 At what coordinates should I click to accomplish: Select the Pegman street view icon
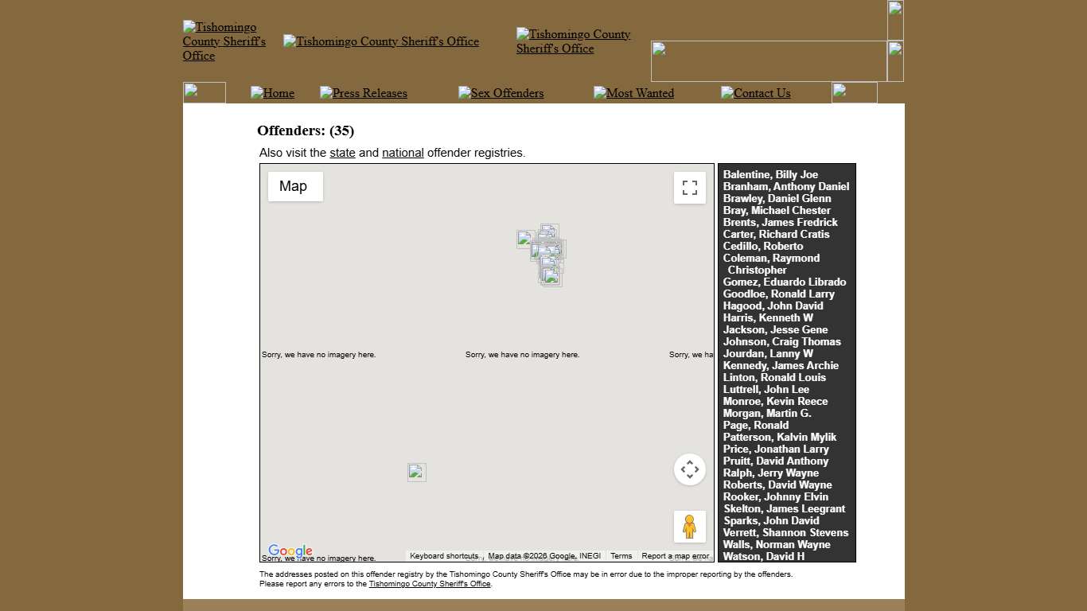[689, 526]
